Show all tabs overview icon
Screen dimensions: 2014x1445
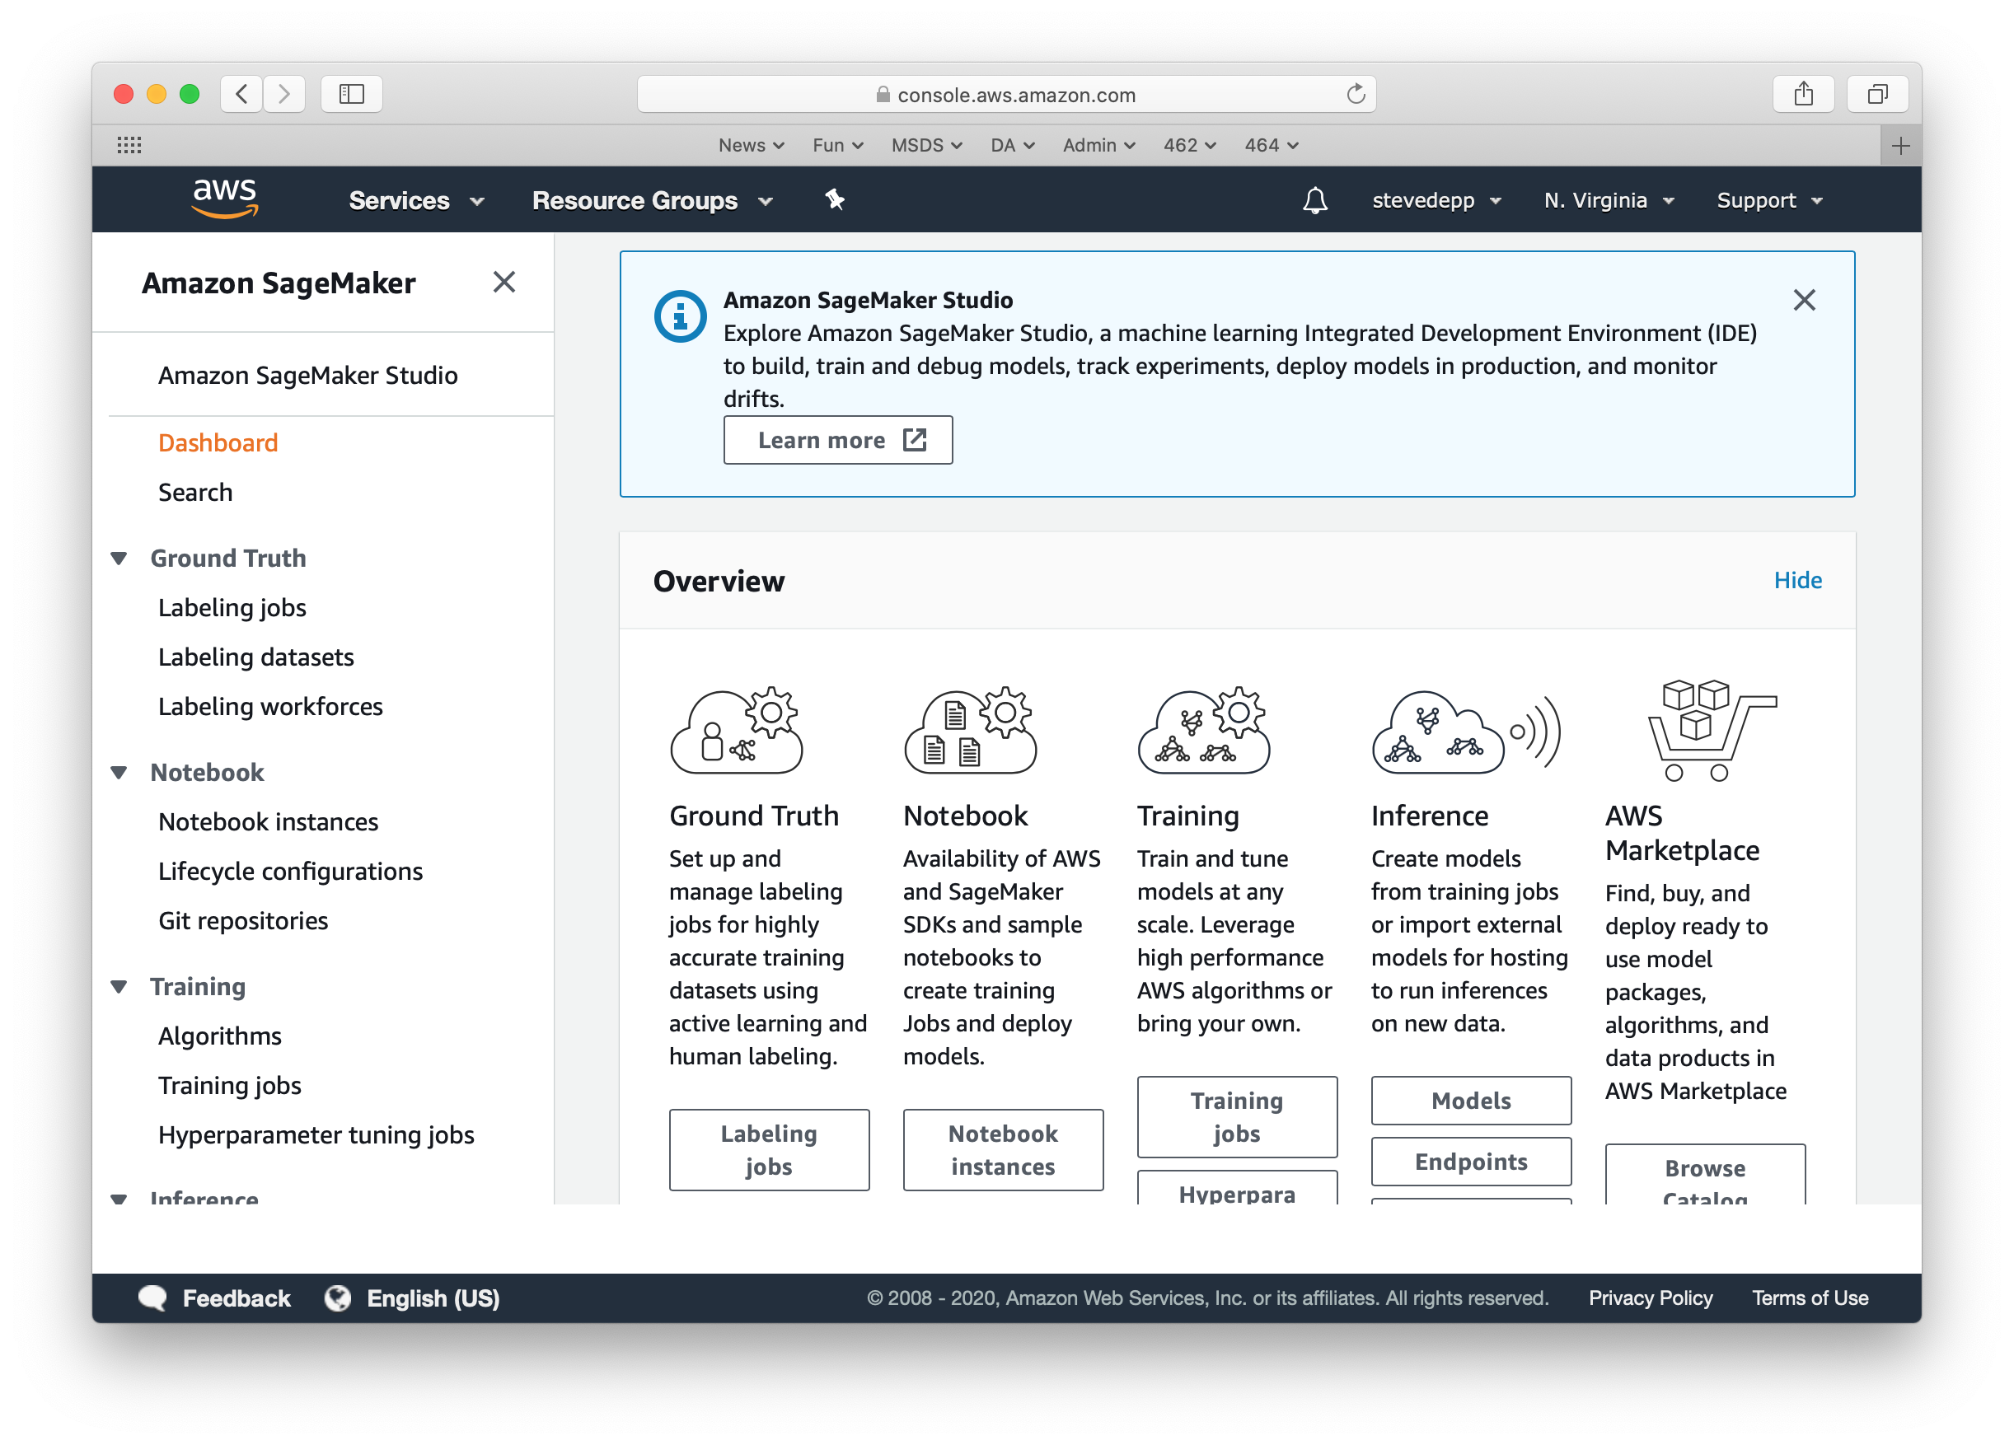[1877, 93]
